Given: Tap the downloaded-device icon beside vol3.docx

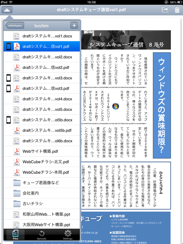Looking at the screenshot, I should click(x=9, y=78).
